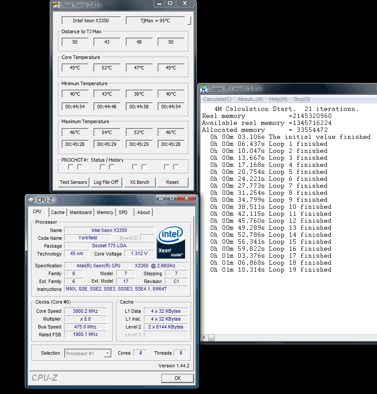Open the Mainboard tab
The image size is (377, 394).
coord(81,212)
